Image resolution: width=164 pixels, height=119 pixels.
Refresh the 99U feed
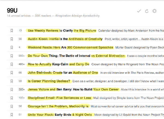click(147, 11)
